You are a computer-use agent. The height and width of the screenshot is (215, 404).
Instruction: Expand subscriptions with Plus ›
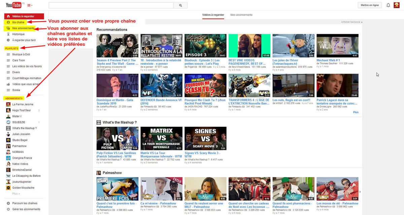coord(16,194)
